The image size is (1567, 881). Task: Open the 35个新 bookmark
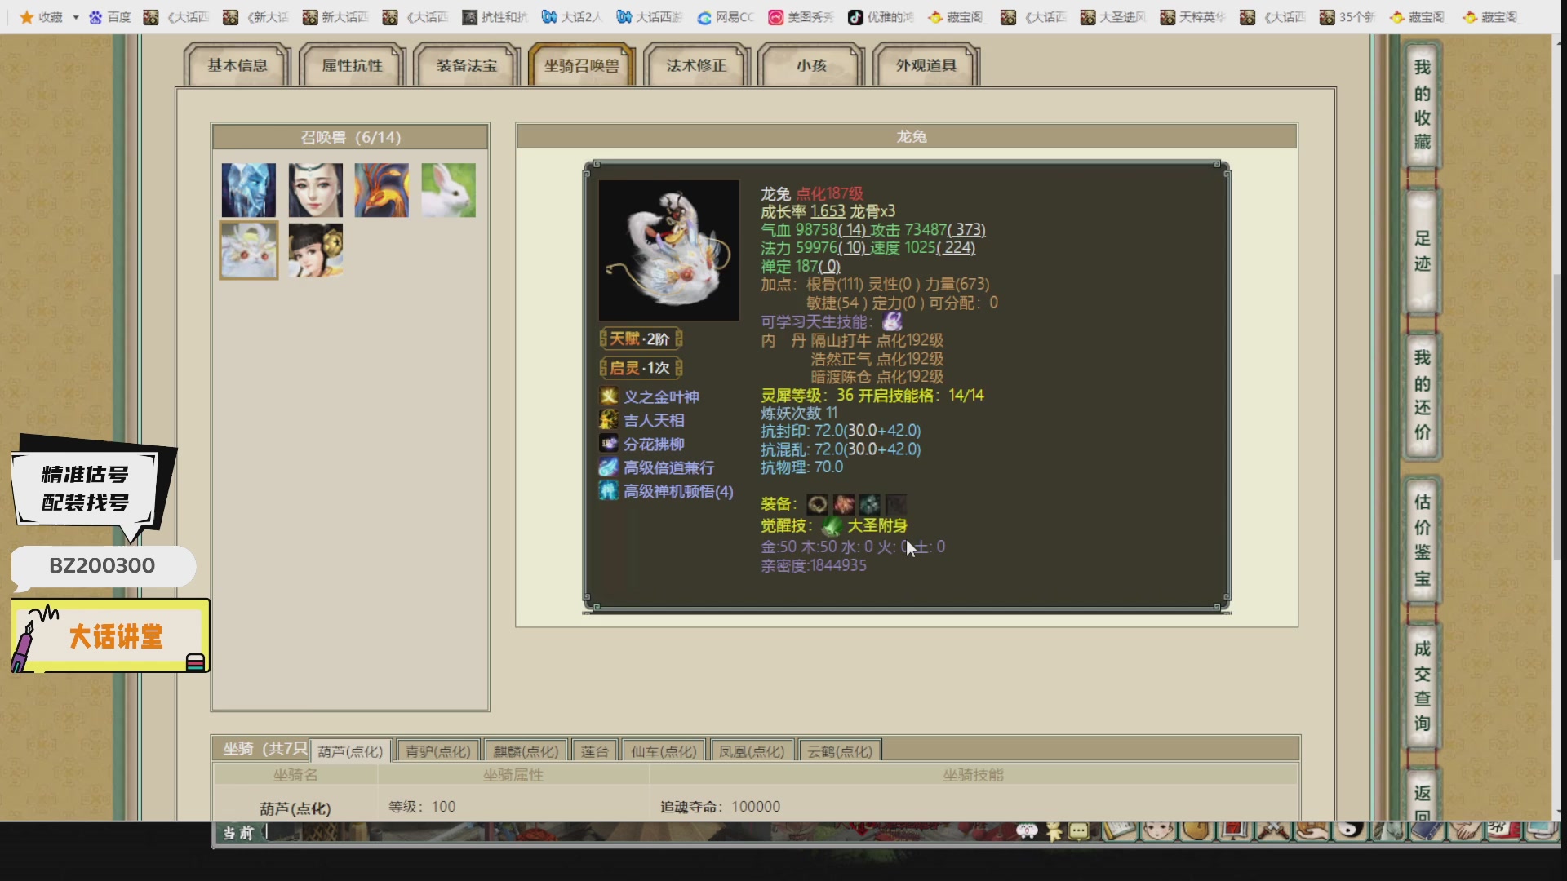coord(1347,17)
